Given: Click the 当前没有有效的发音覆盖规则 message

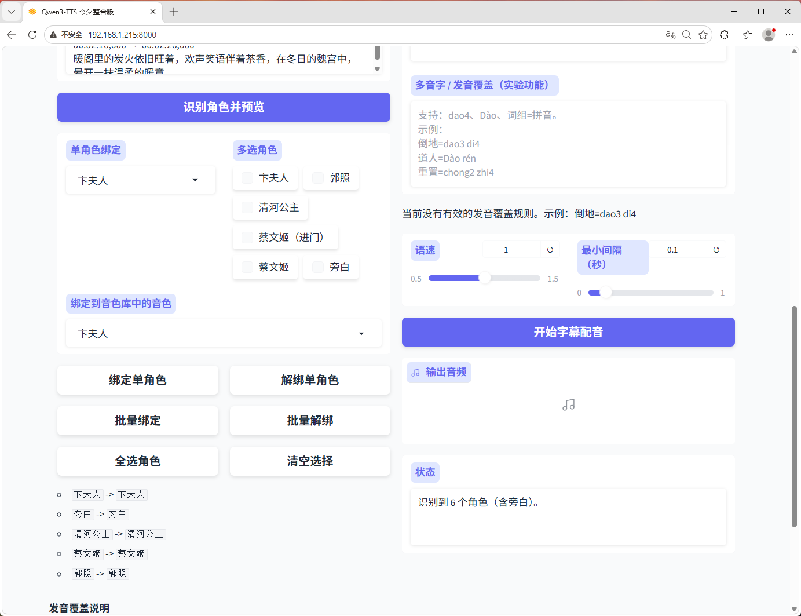Looking at the screenshot, I should tap(519, 214).
